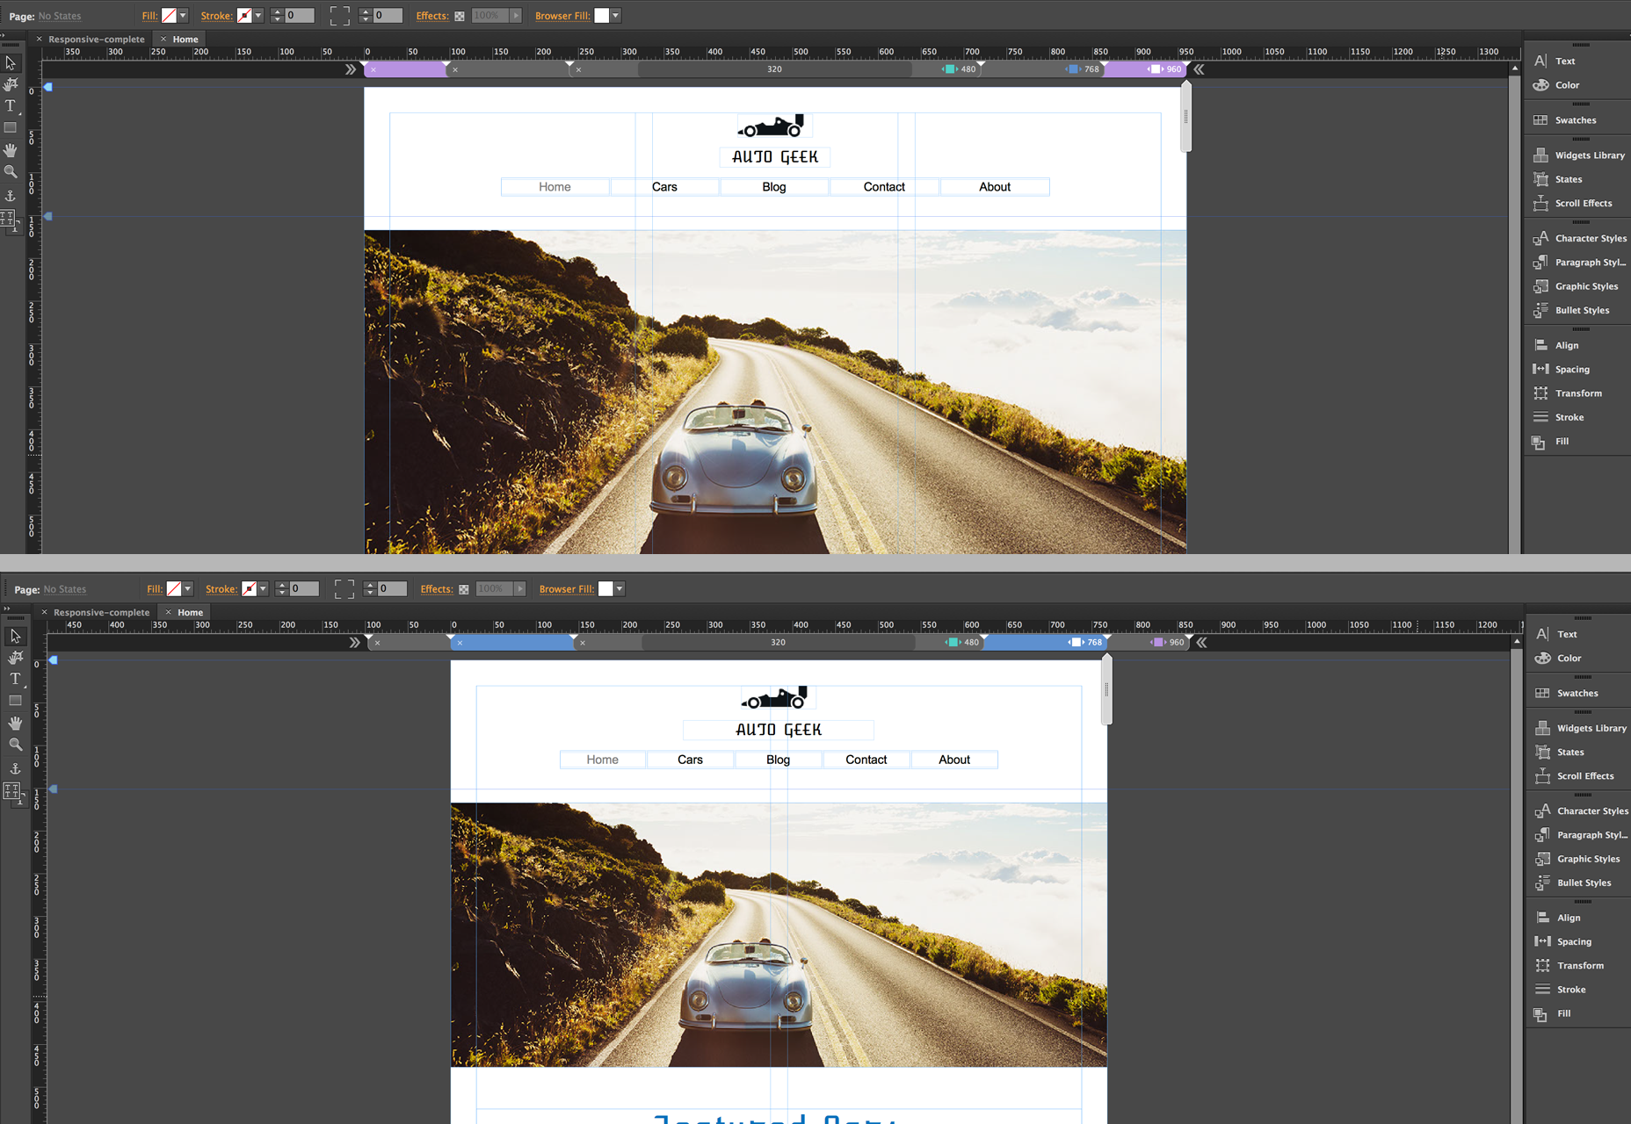
Task: Select the Selection tool in bottom window
Action: pos(15,636)
